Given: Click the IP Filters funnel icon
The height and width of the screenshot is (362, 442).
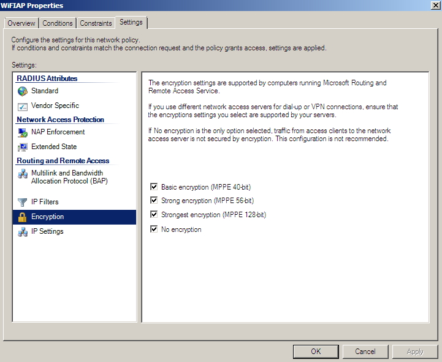Looking at the screenshot, I should tap(23, 202).
